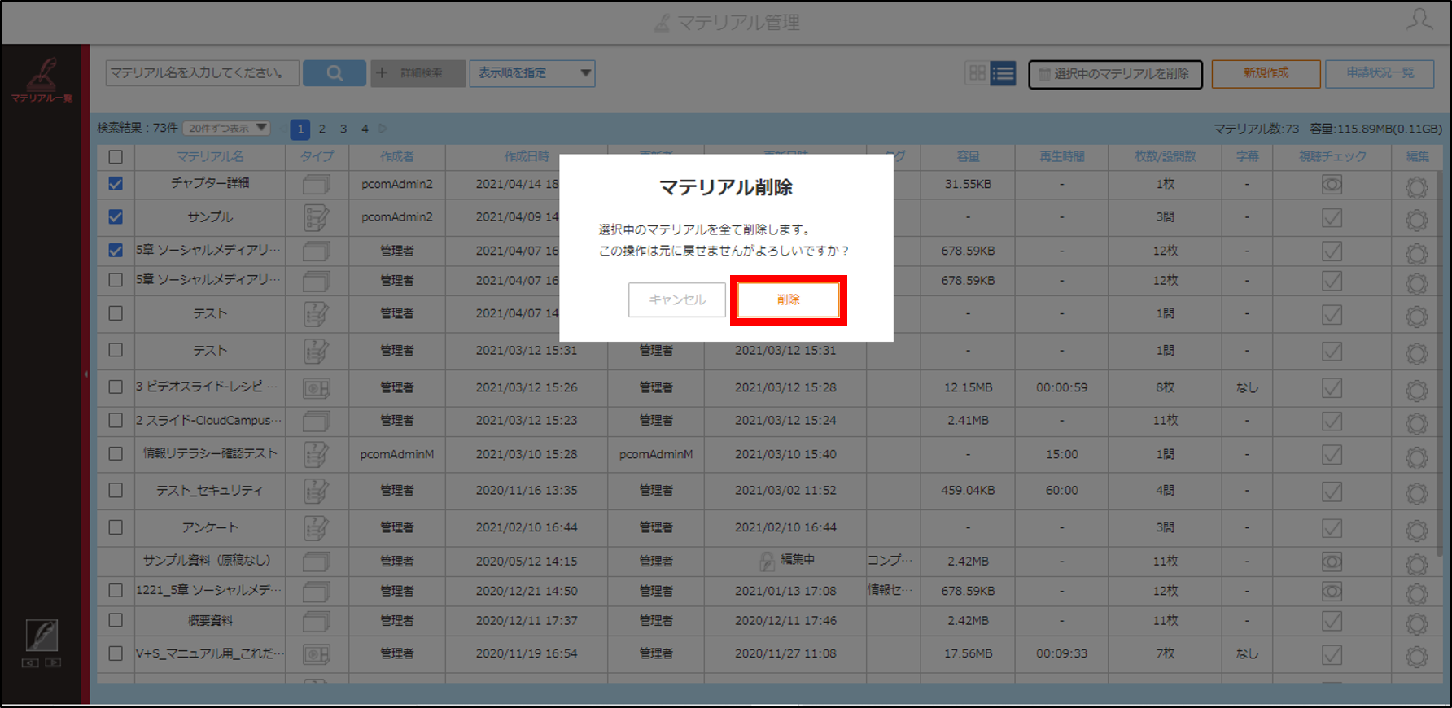Click view-check mark for サンプル row
This screenshot has height=708, width=1452.
click(1332, 218)
